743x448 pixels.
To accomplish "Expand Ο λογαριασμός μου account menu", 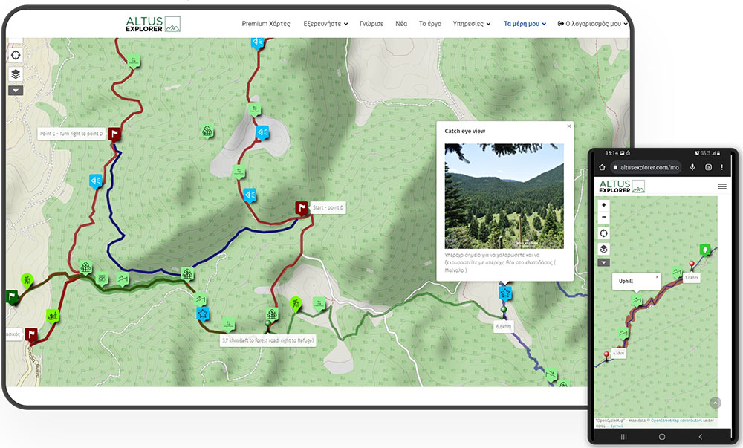I will (592, 24).
